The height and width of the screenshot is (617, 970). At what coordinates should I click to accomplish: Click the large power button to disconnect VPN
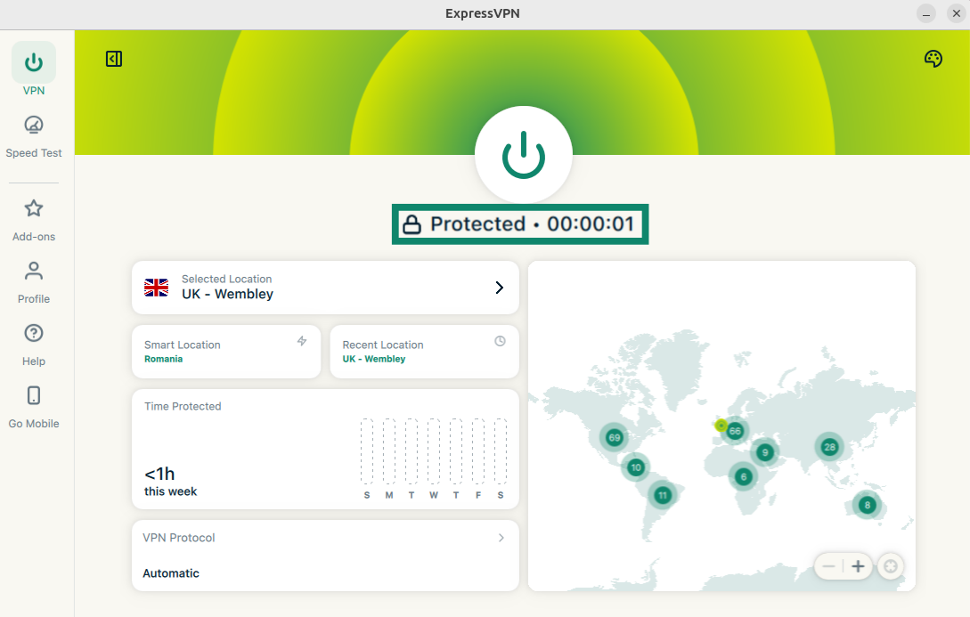click(523, 155)
